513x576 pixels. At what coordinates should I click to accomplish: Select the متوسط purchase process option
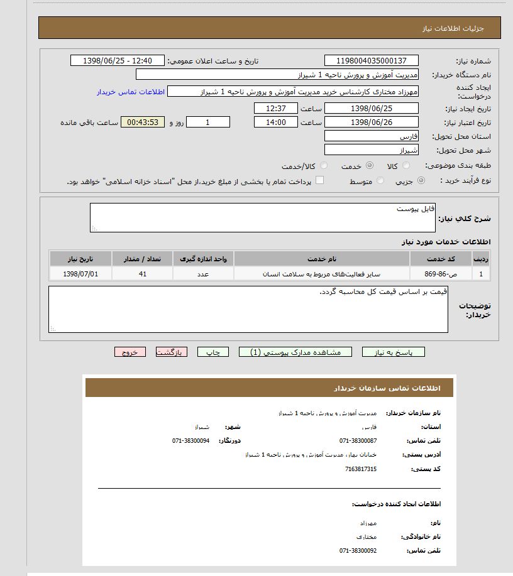pos(378,180)
